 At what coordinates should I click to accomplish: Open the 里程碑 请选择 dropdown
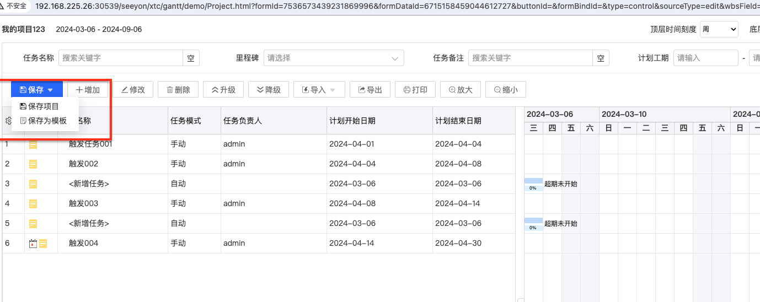(x=334, y=58)
